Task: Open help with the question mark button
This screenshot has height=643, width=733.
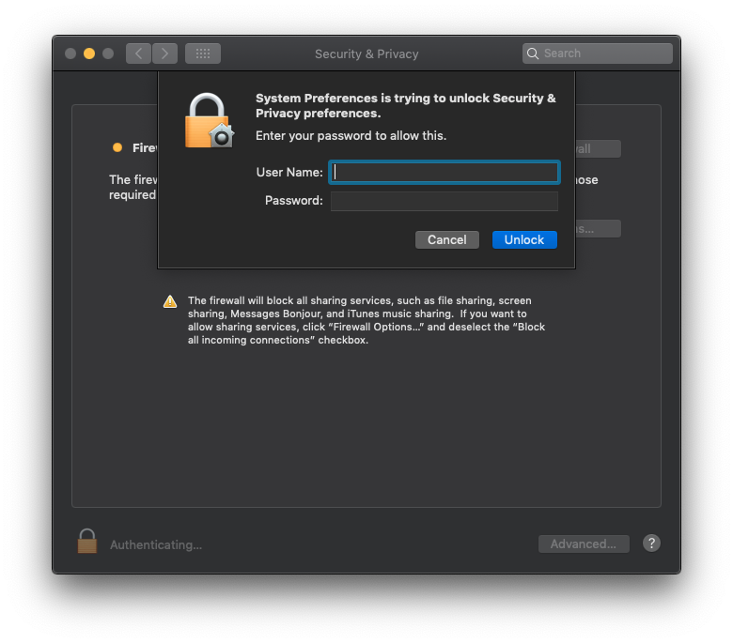Action: point(651,543)
